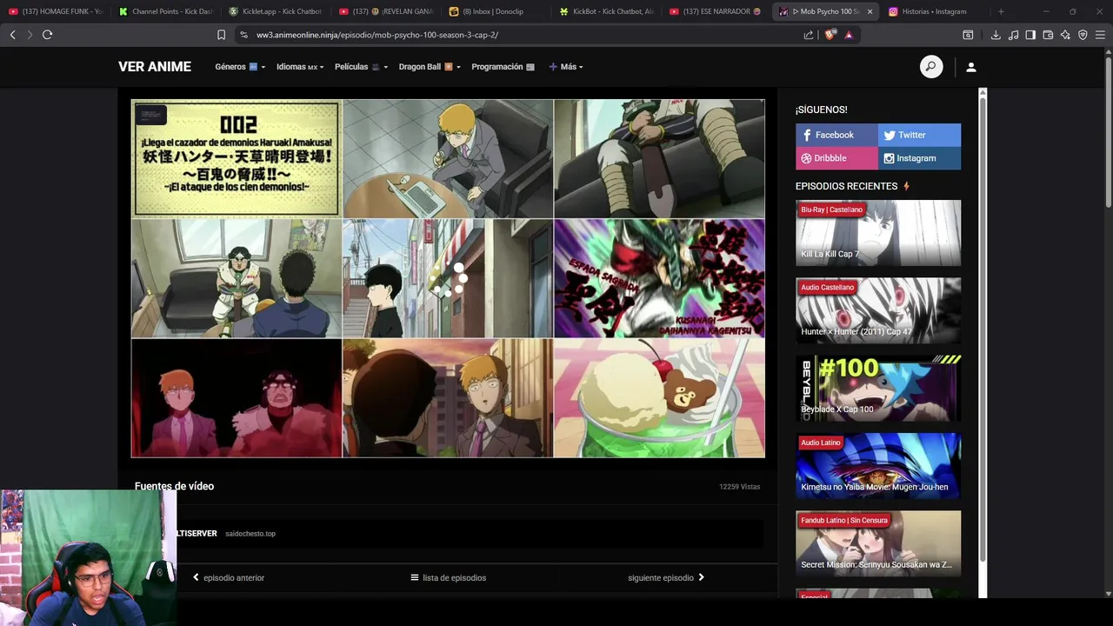
Task: Open the browser hamburger menu
Action: click(1100, 35)
